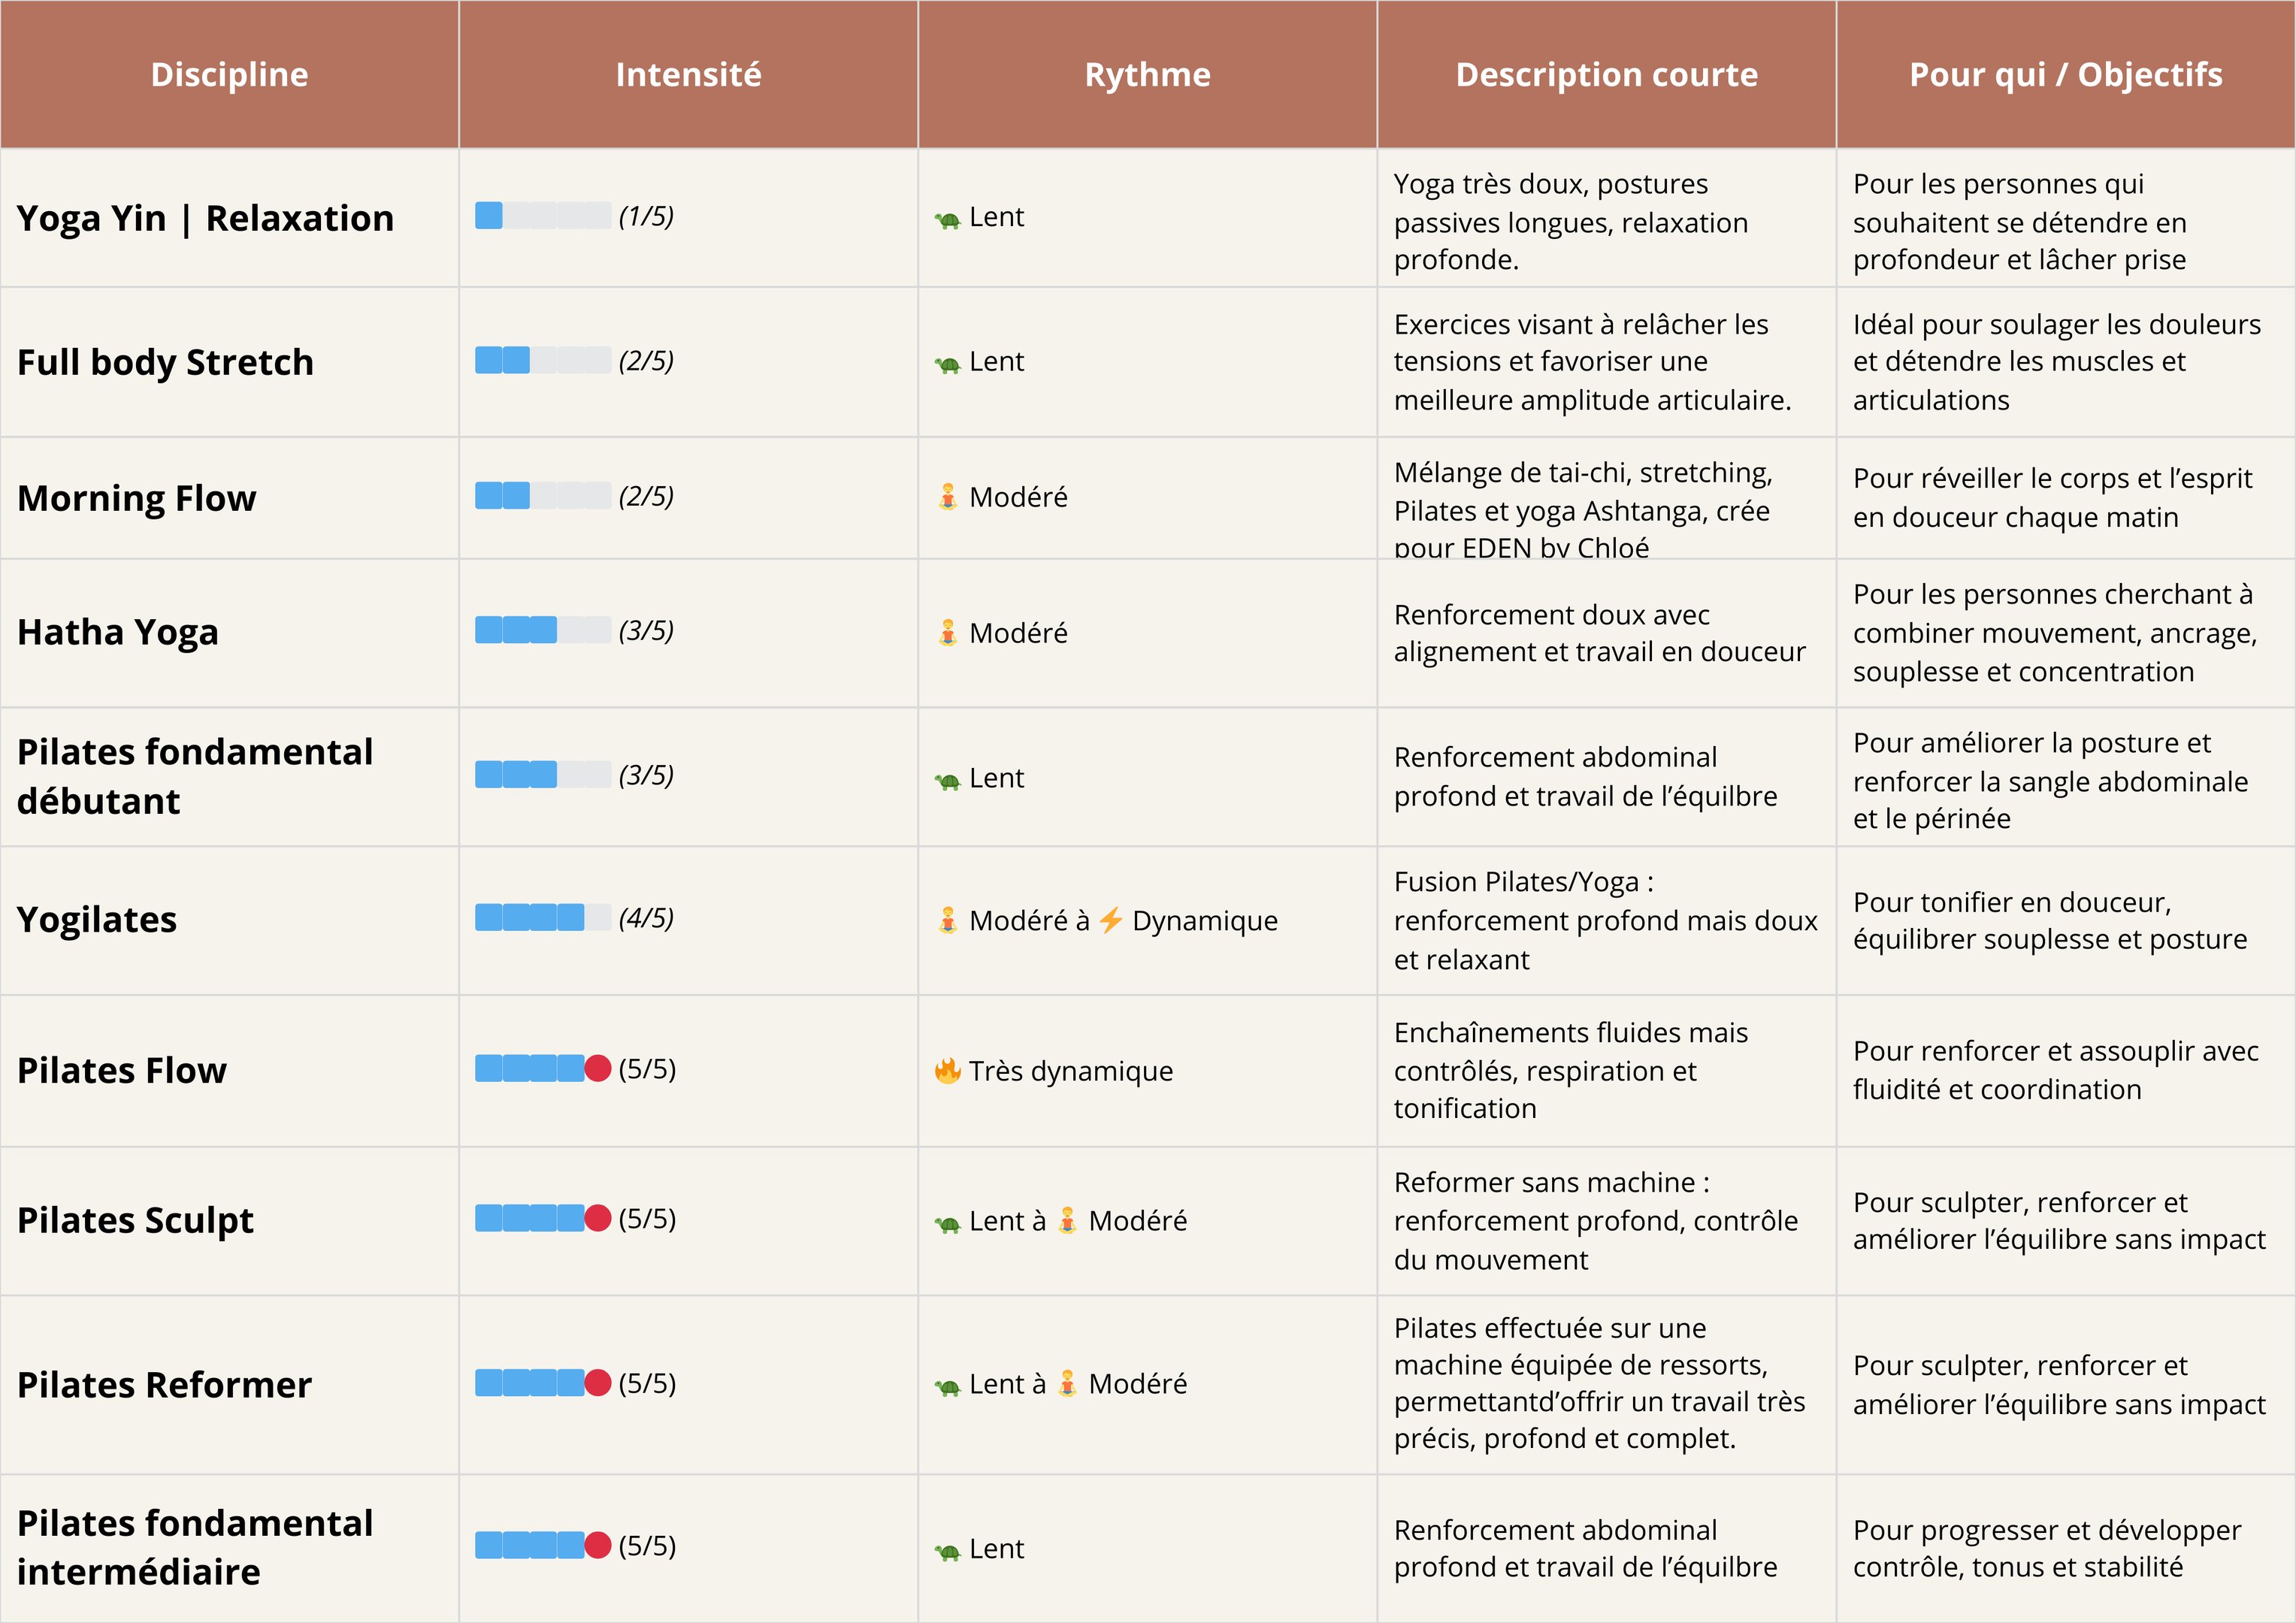The width and height of the screenshot is (2296, 1623).
Task: Click the turtle icon in Pilates fondamental intermédiaire row
Action: (947, 1551)
